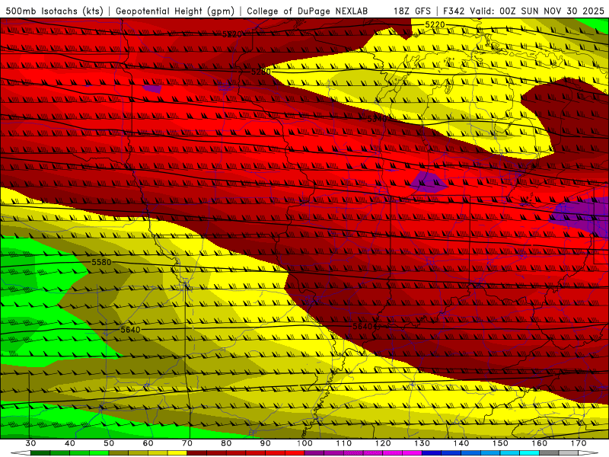Select the "F342 Valid: 00Z SUN NOV 30 2025" text
The width and height of the screenshot is (609, 457).
coord(524,11)
